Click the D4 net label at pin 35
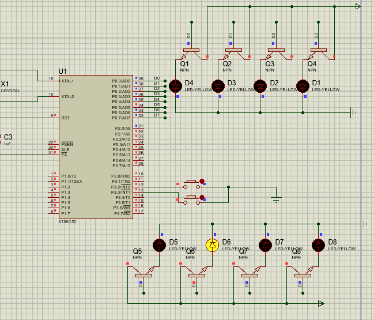Image resolution: width=374 pixels, height=320 pixels. point(157,99)
